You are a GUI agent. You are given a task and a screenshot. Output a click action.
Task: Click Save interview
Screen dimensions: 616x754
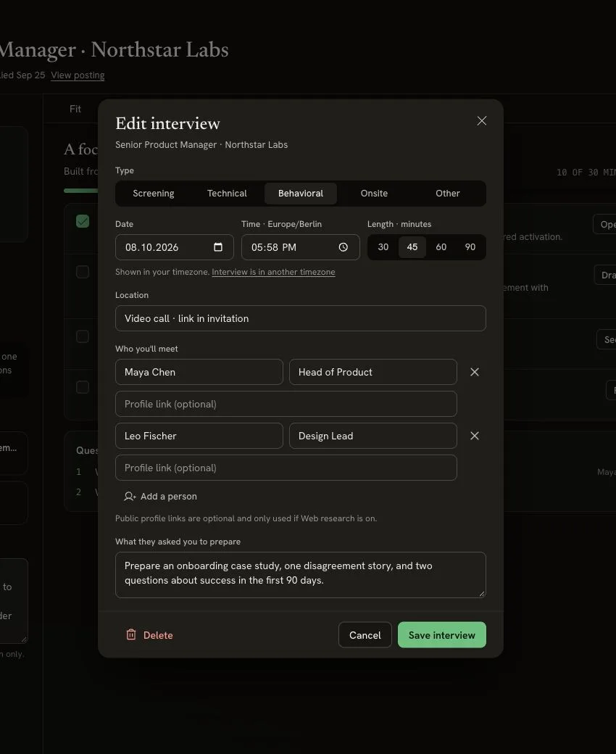[x=441, y=635]
